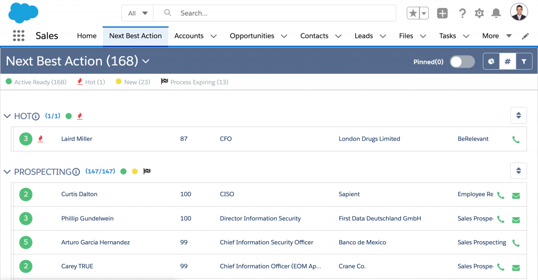This screenshot has height=280, width=538.
Task: Open the Help question mark icon
Action: 462,13
